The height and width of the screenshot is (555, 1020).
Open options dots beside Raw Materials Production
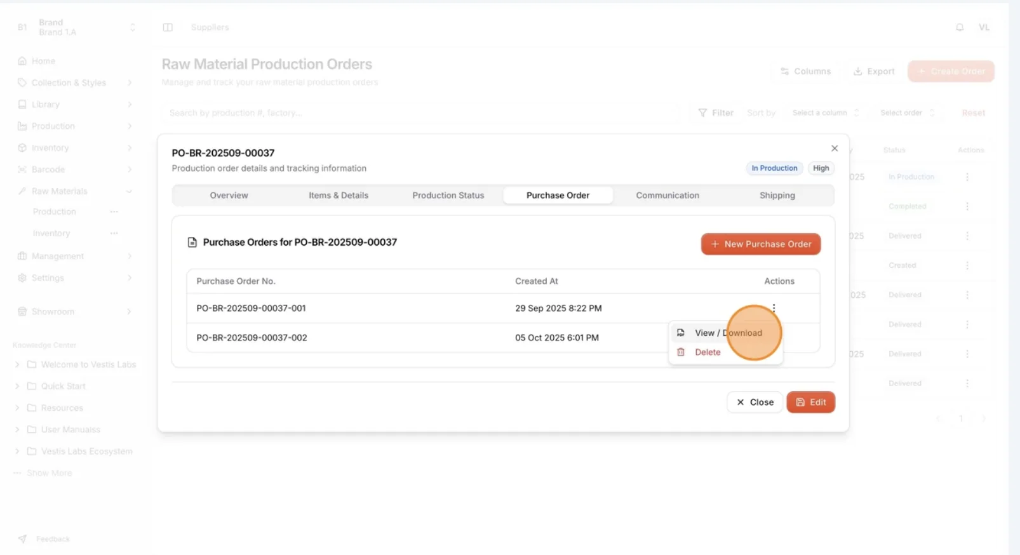coord(114,211)
